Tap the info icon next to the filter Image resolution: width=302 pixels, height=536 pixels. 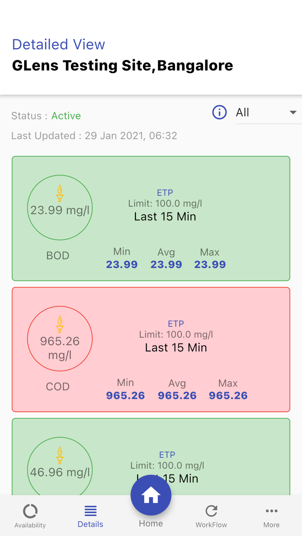coord(220,112)
